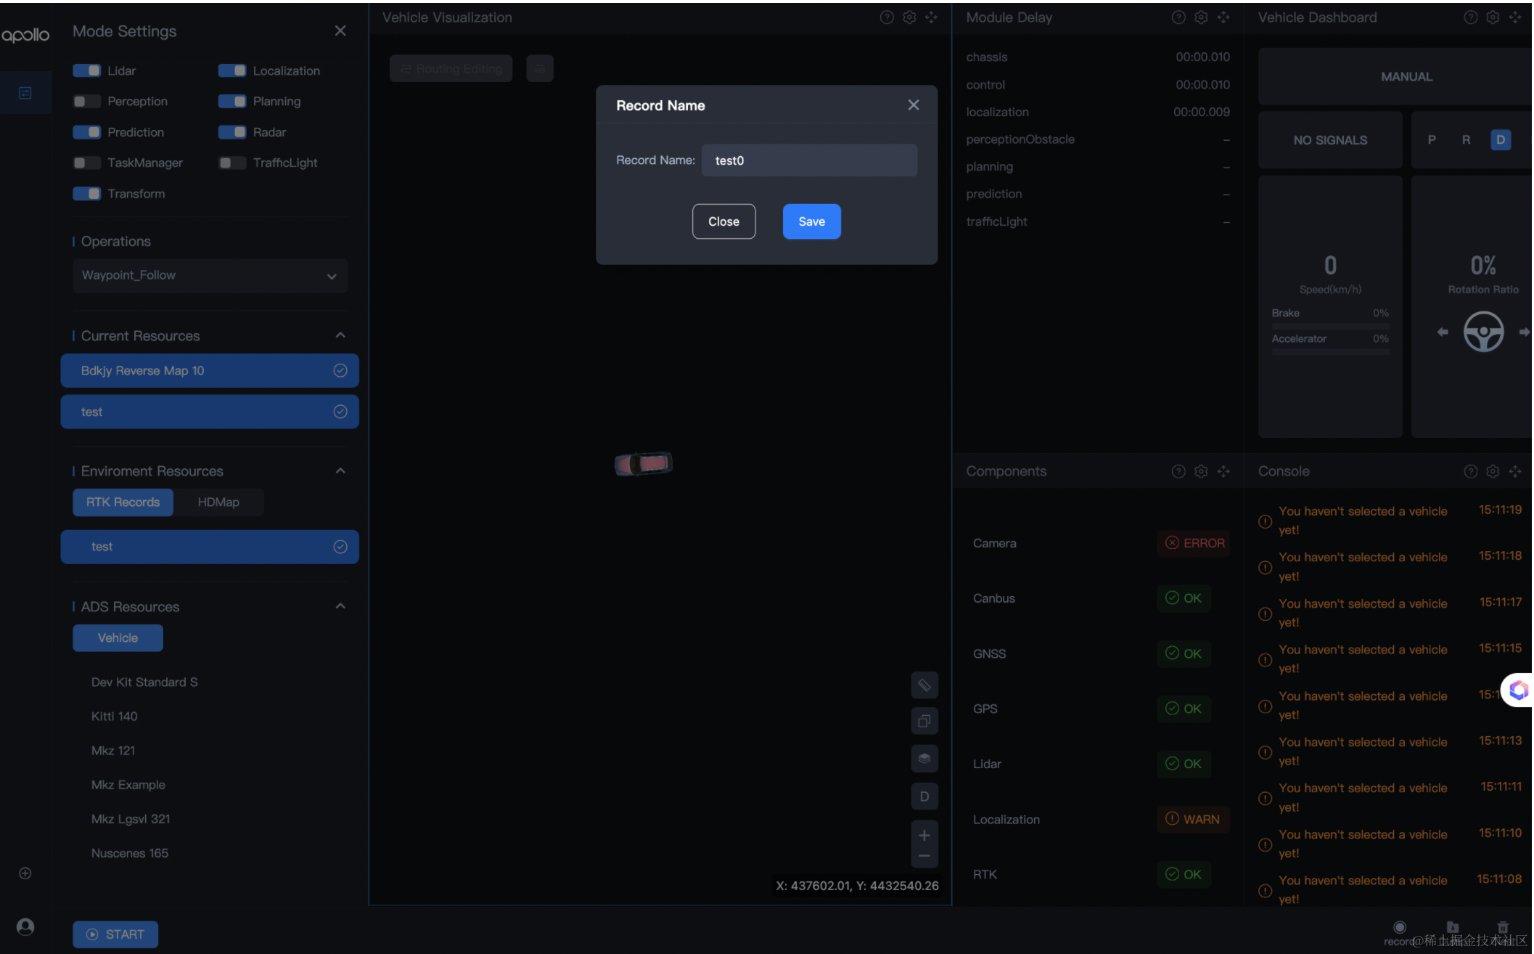The height and width of the screenshot is (954, 1534).
Task: Click Save button in Record Name dialog
Action: [x=813, y=221]
